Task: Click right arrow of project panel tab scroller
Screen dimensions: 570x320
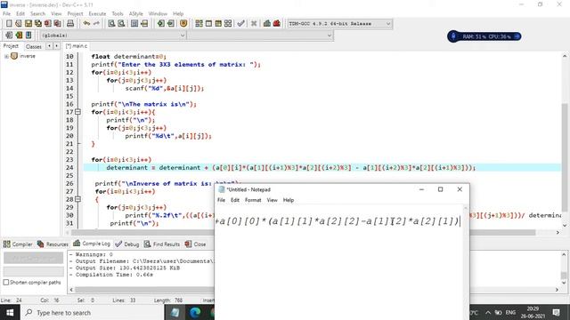Action: tap(56, 46)
